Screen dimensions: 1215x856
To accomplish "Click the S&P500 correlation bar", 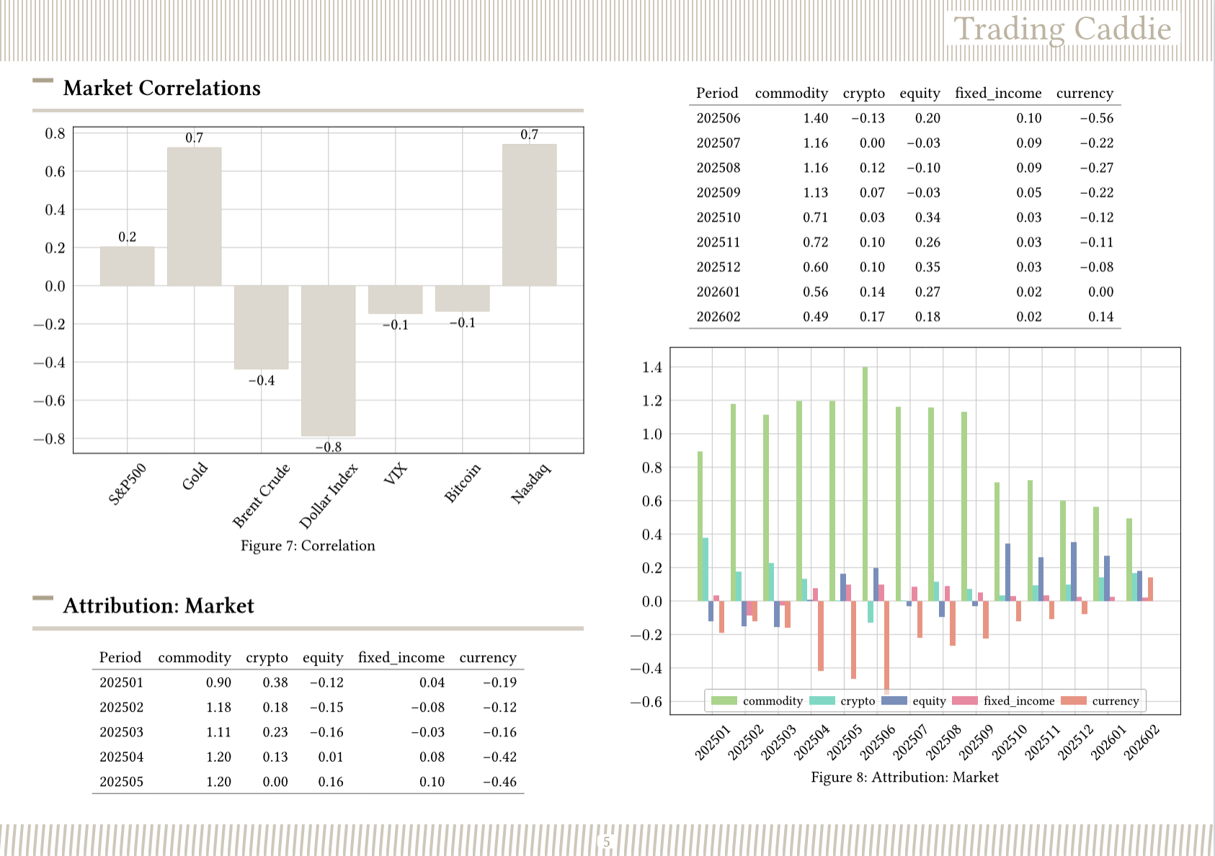I will point(127,266).
